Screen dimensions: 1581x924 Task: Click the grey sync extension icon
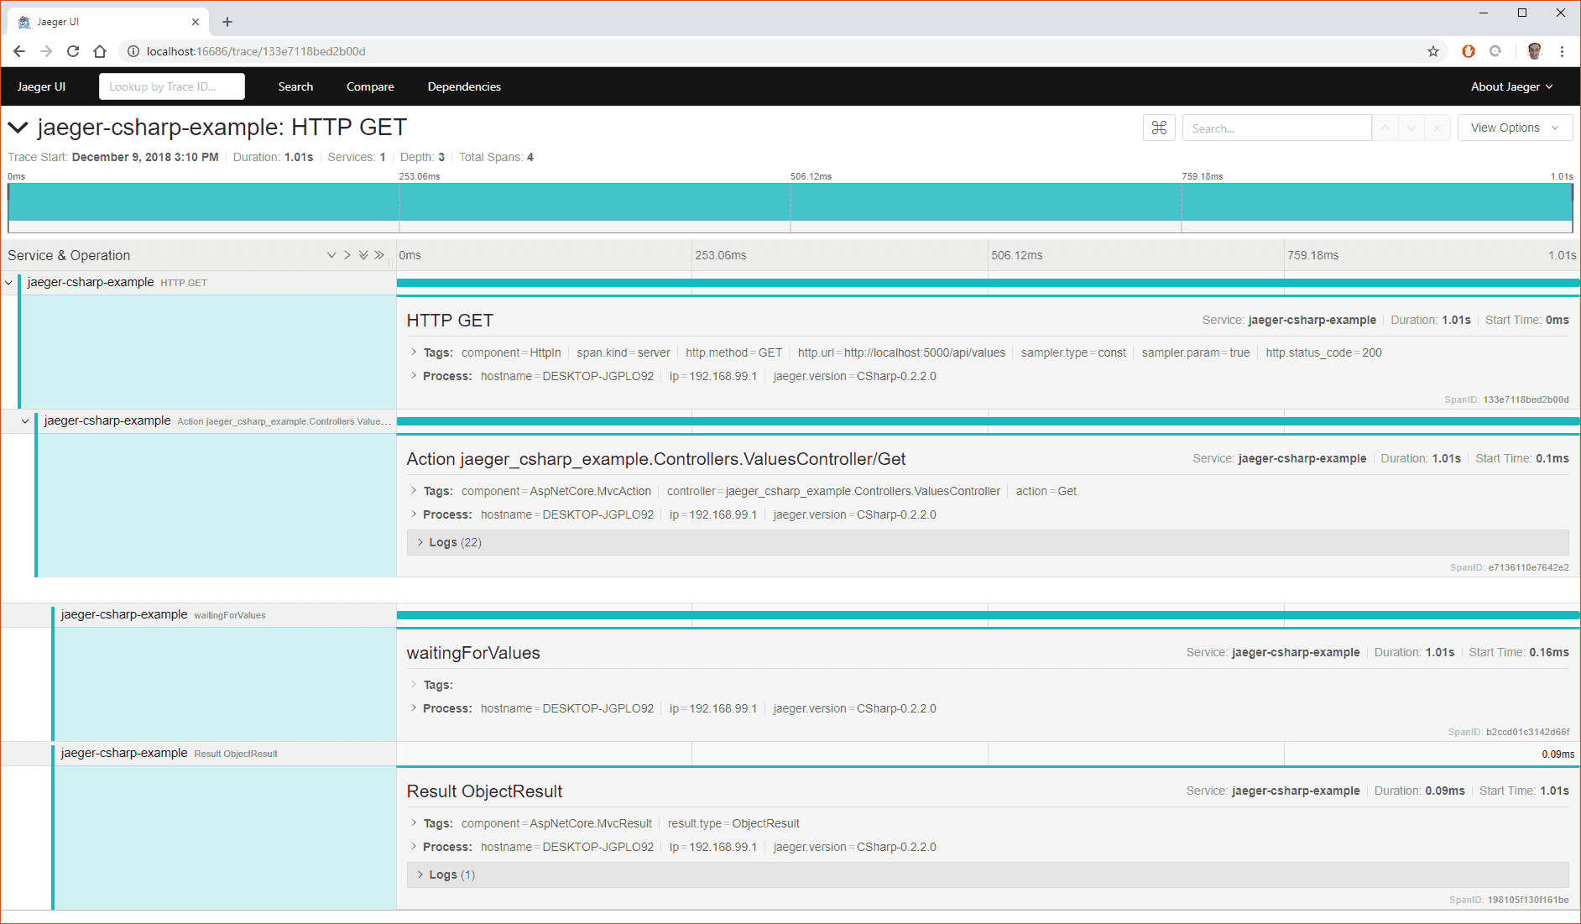(x=1495, y=51)
